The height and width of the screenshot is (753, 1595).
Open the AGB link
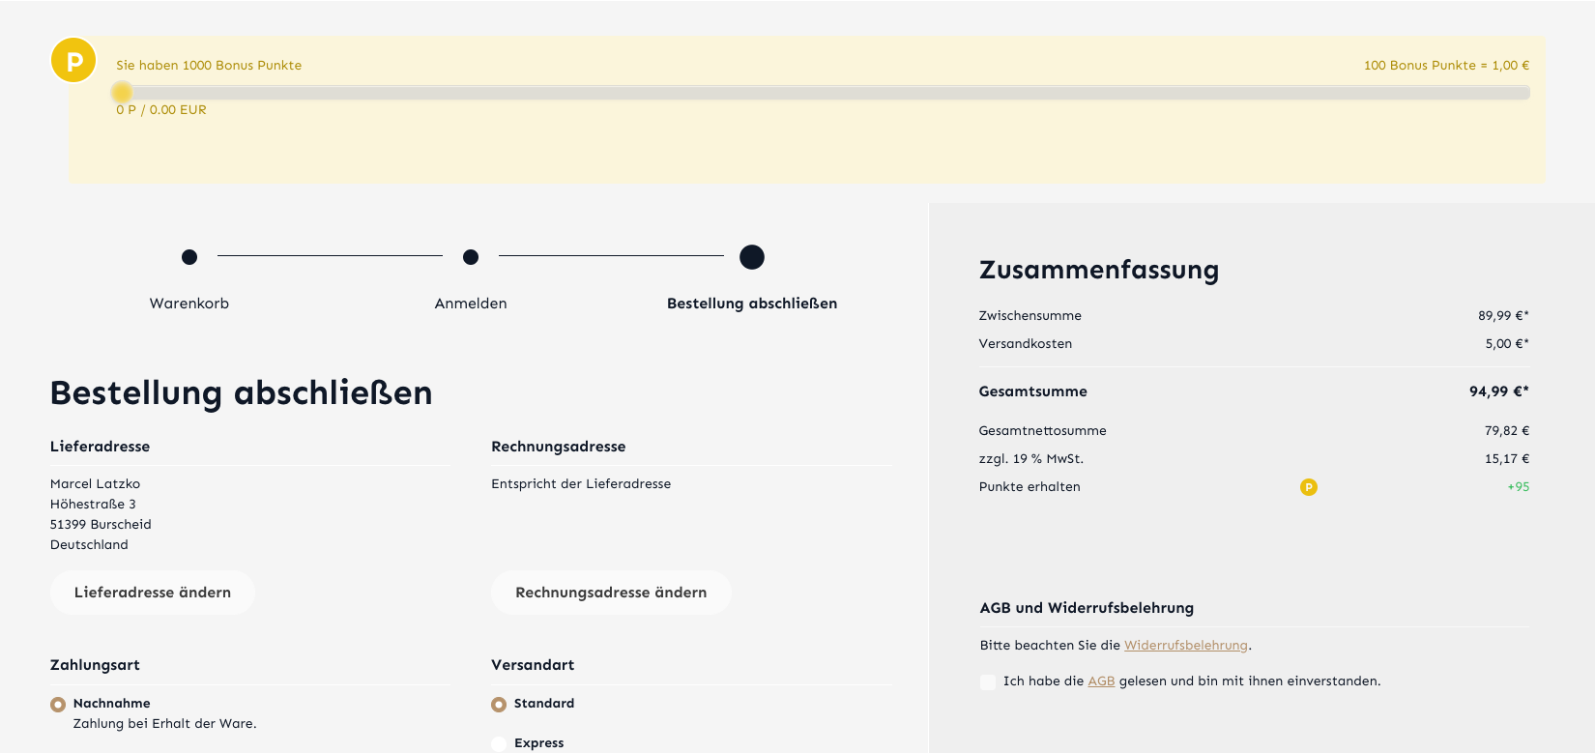coord(1101,681)
